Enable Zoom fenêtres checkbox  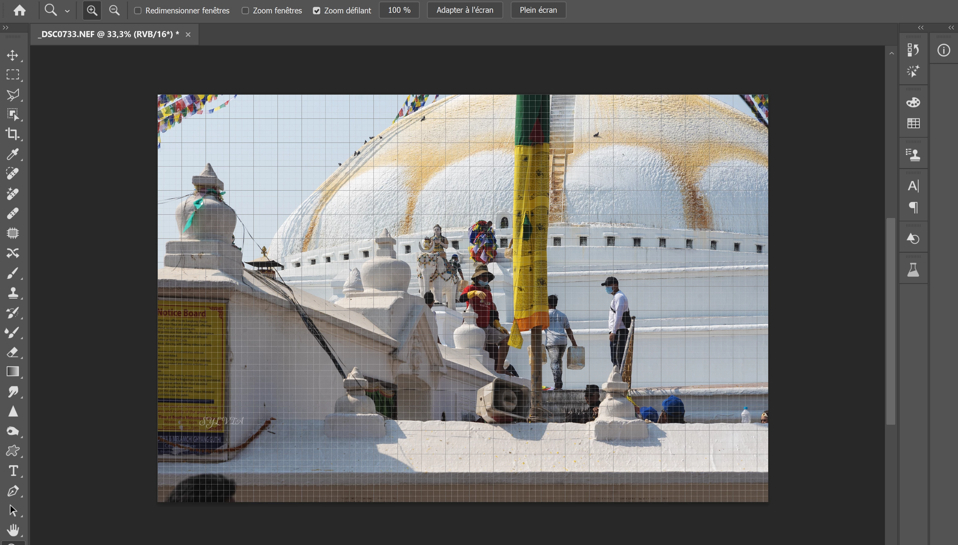coord(245,10)
